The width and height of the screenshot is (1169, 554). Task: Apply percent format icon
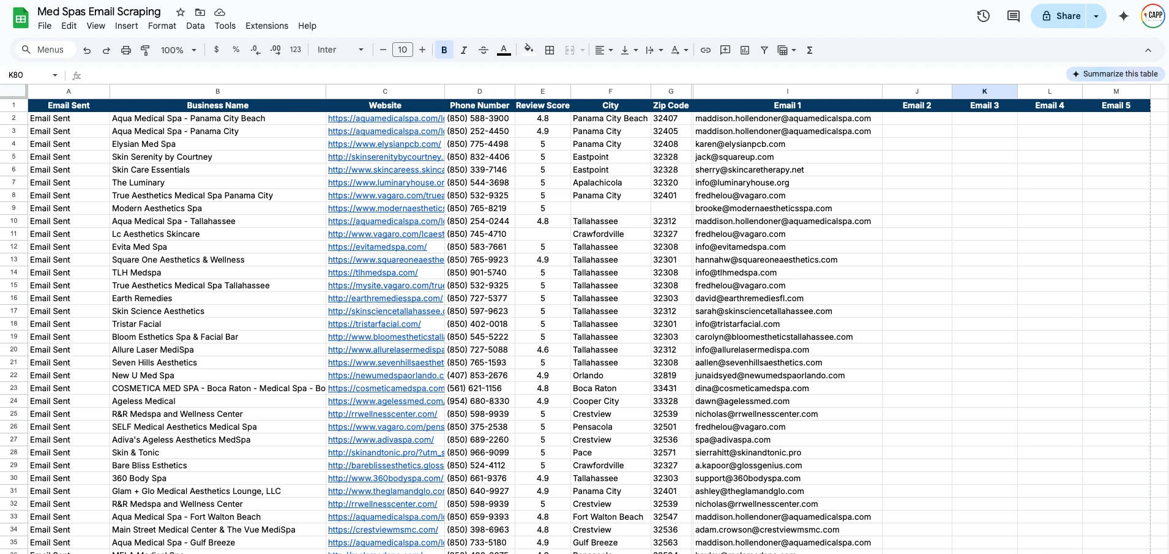236,50
